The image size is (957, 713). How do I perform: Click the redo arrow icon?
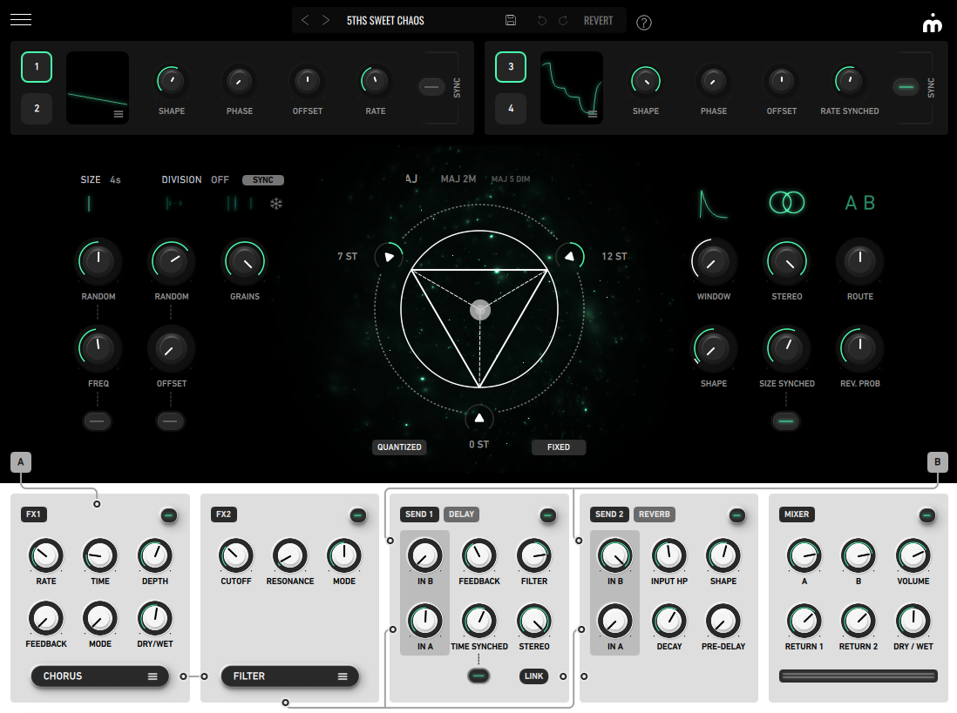point(563,21)
